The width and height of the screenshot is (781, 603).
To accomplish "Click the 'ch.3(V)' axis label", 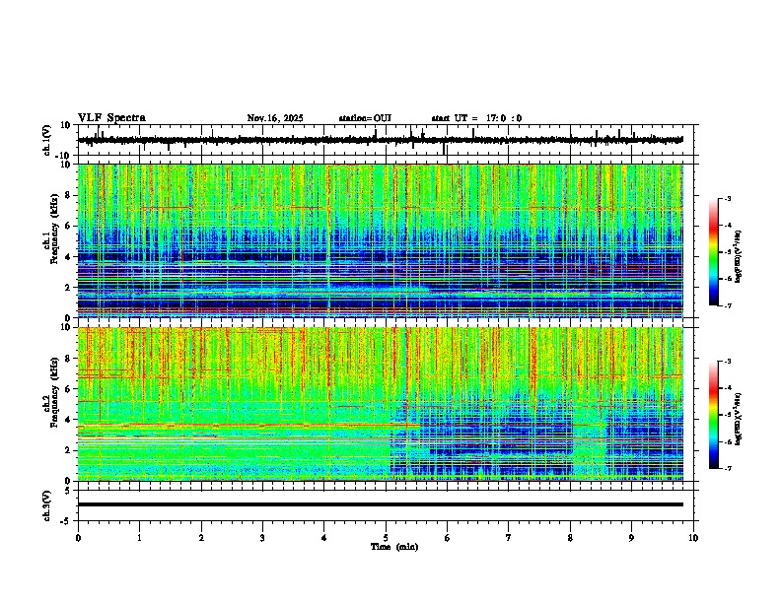I will click(x=47, y=506).
